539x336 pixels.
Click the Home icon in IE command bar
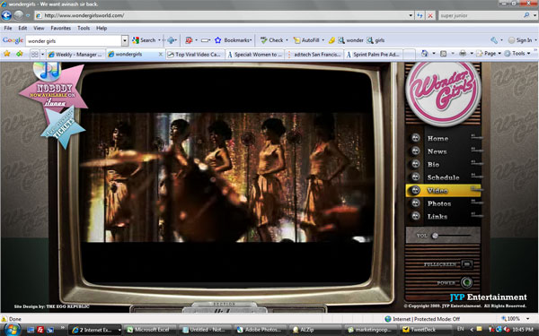pyautogui.click(x=425, y=53)
